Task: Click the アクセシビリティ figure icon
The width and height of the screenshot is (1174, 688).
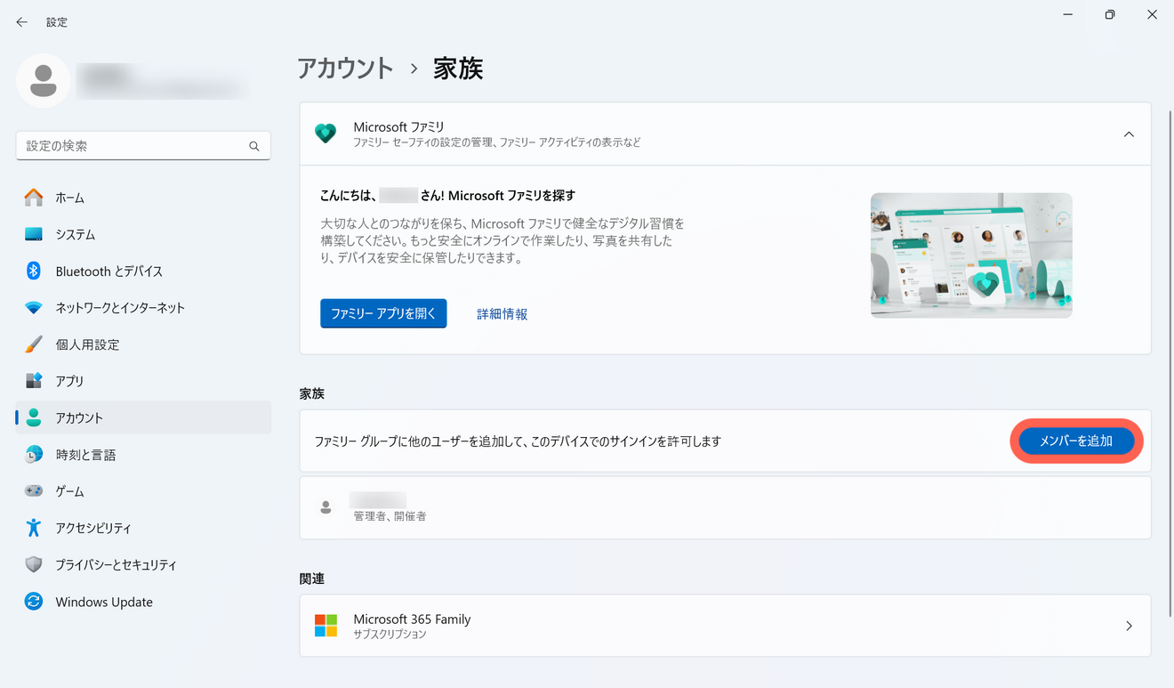Action: (34, 528)
